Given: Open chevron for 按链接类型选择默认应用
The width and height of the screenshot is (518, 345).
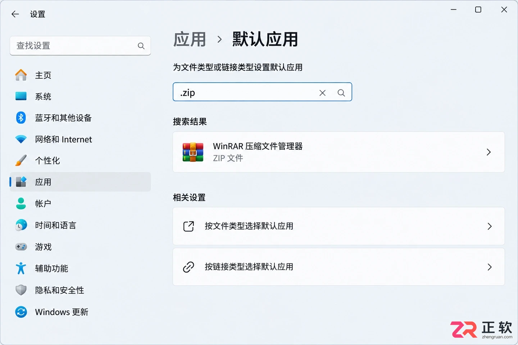Looking at the screenshot, I should pyautogui.click(x=489, y=267).
